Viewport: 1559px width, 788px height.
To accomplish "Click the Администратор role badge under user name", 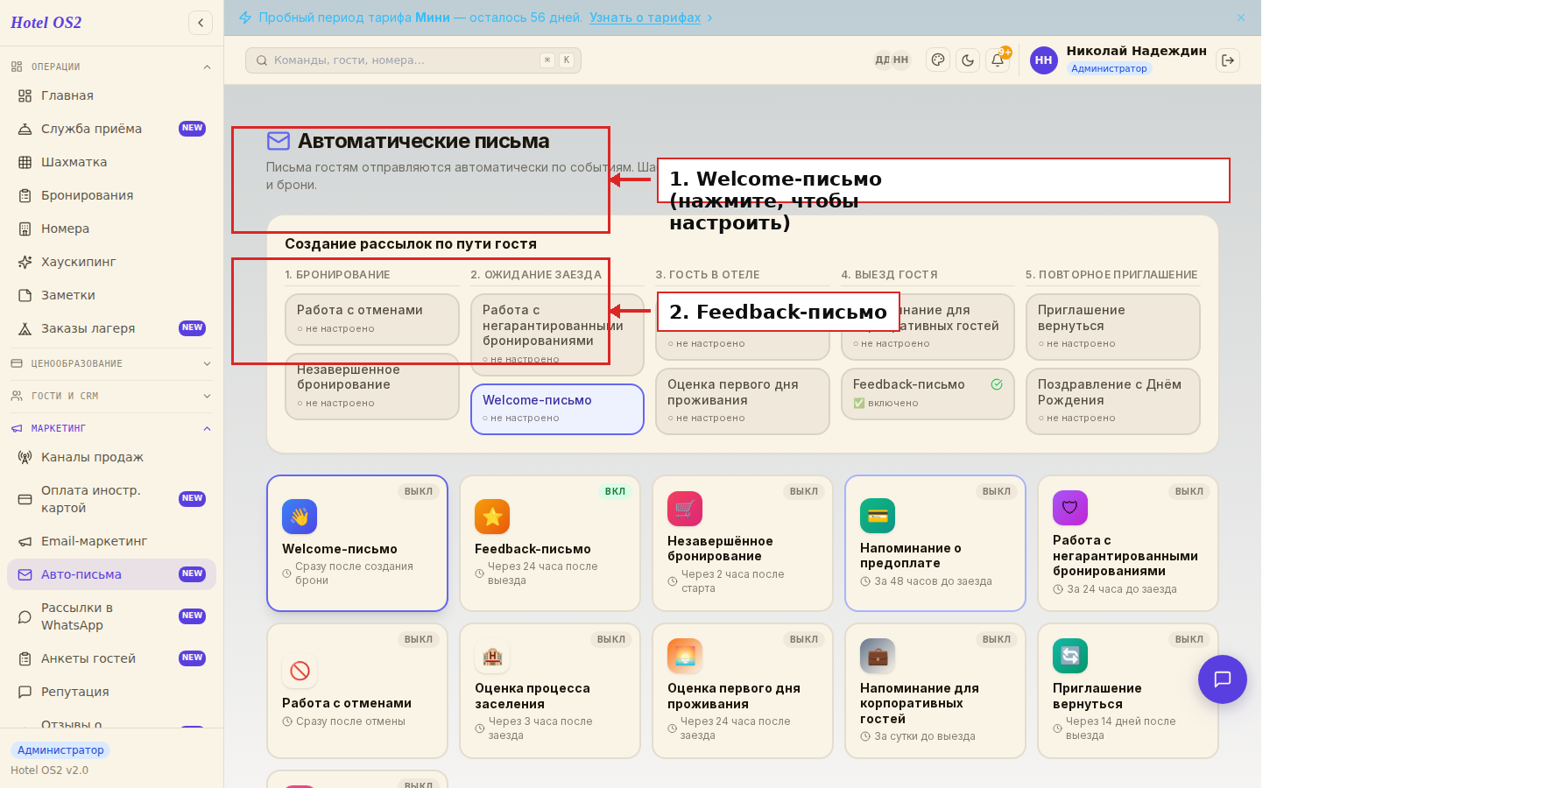I will point(1109,68).
